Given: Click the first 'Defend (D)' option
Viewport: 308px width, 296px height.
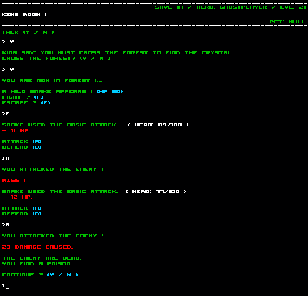Looking at the screenshot, I should (x=22, y=147).
